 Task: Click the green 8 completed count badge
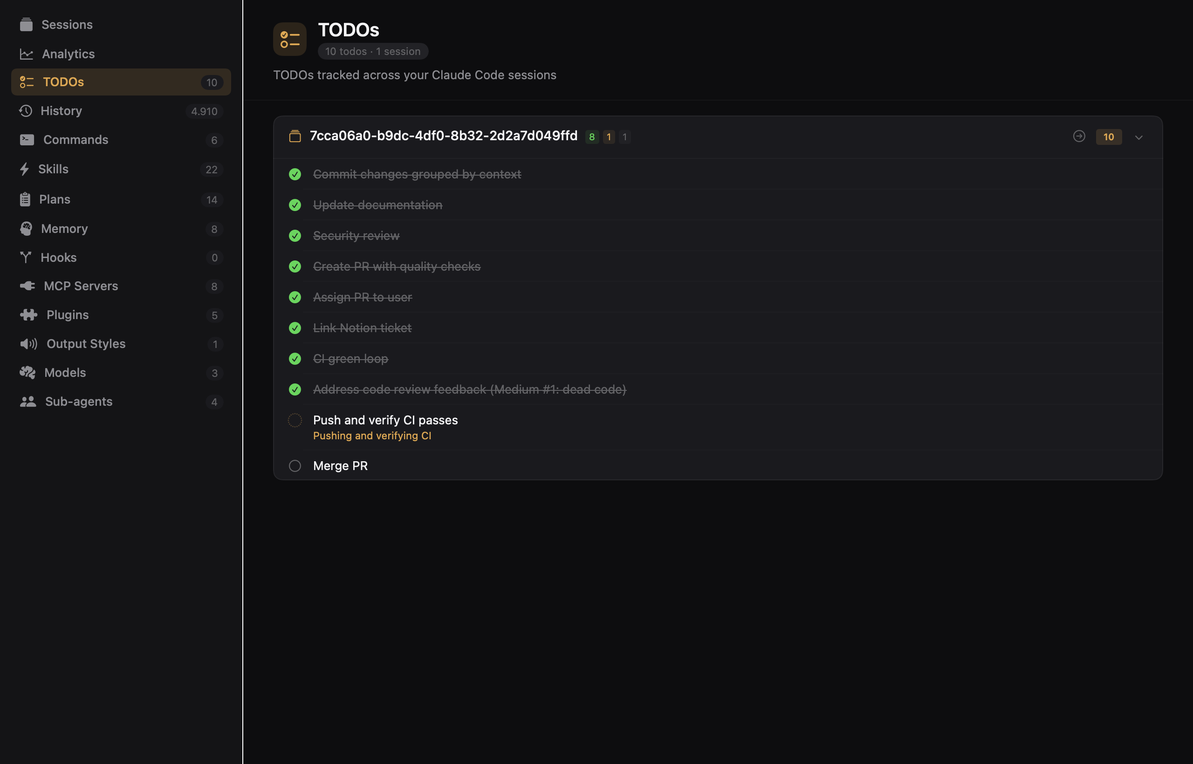[591, 137]
